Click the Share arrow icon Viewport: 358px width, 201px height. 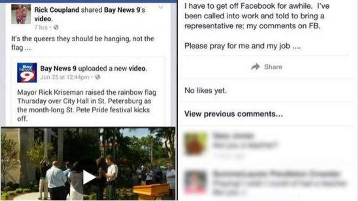pyautogui.click(x=255, y=67)
